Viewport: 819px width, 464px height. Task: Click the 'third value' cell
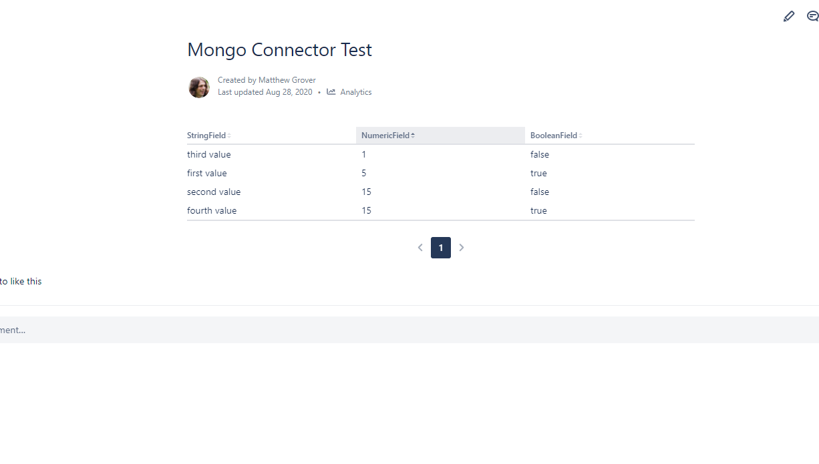(x=209, y=154)
